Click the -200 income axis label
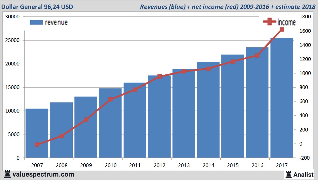This screenshot has width=318, height=180. 305,158
